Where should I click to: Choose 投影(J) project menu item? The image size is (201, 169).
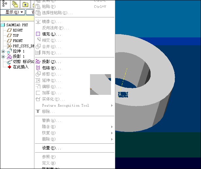coord(75,62)
